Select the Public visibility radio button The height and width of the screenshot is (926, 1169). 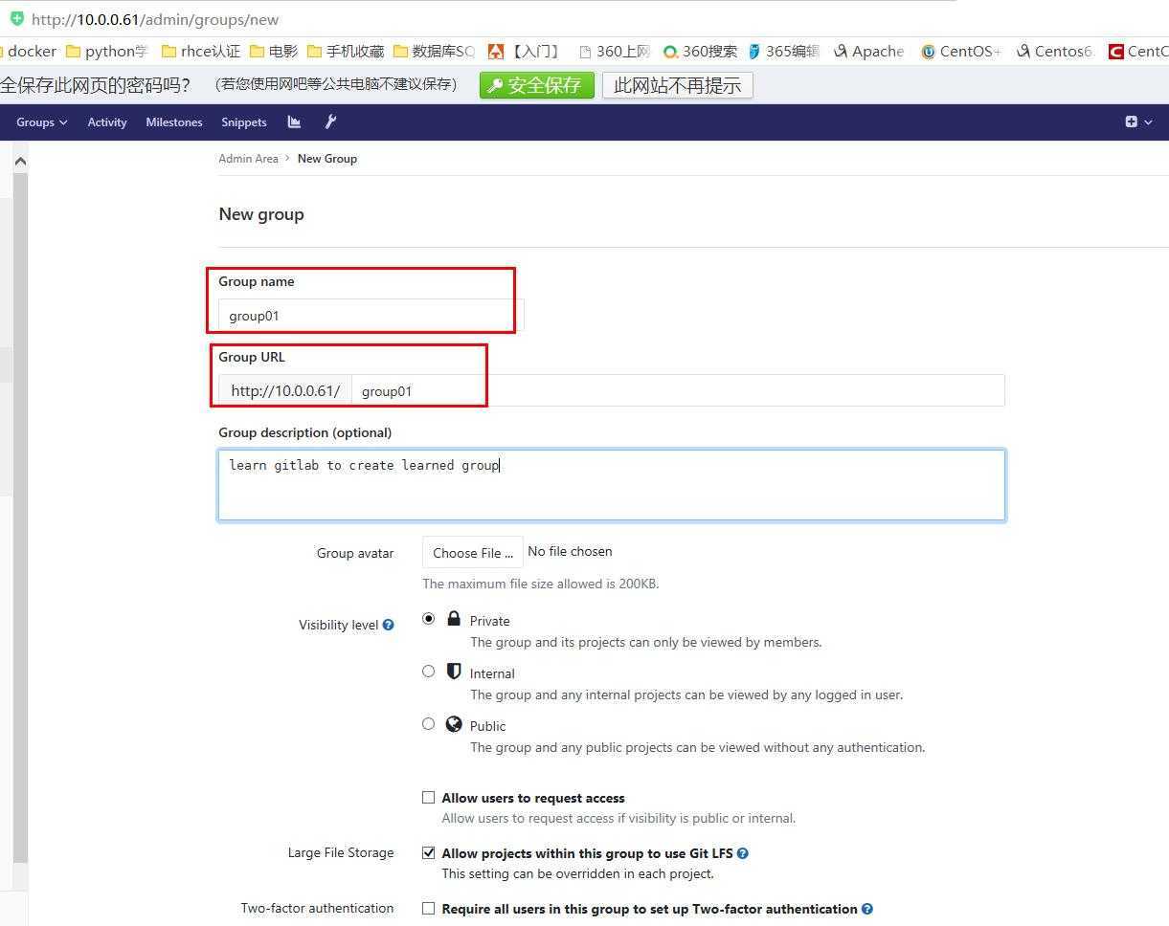point(428,724)
